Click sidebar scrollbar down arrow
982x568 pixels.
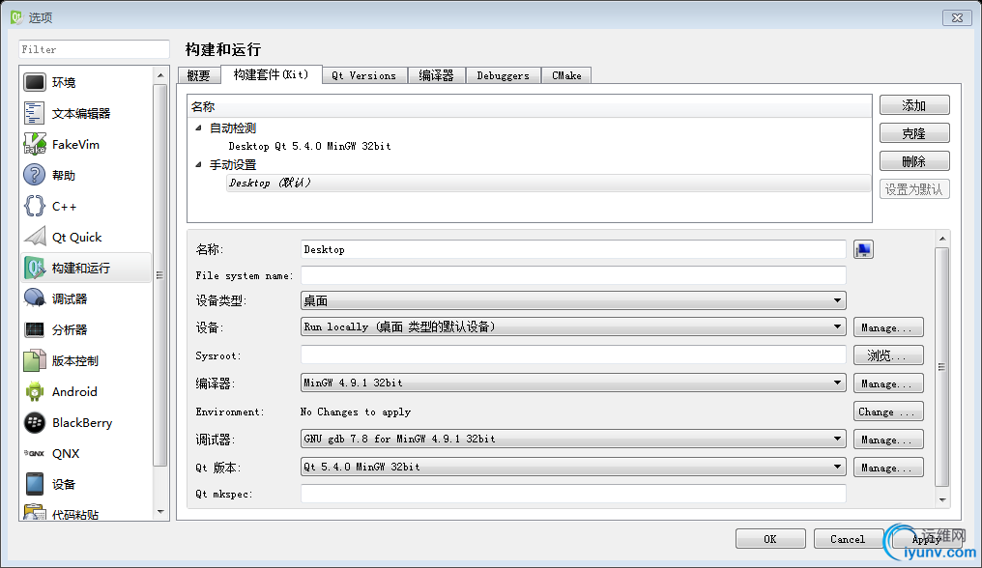pyautogui.click(x=160, y=512)
